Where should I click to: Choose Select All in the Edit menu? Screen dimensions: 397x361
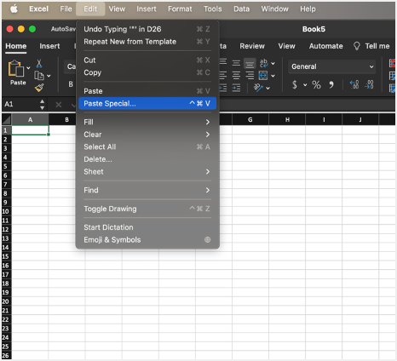(147, 147)
